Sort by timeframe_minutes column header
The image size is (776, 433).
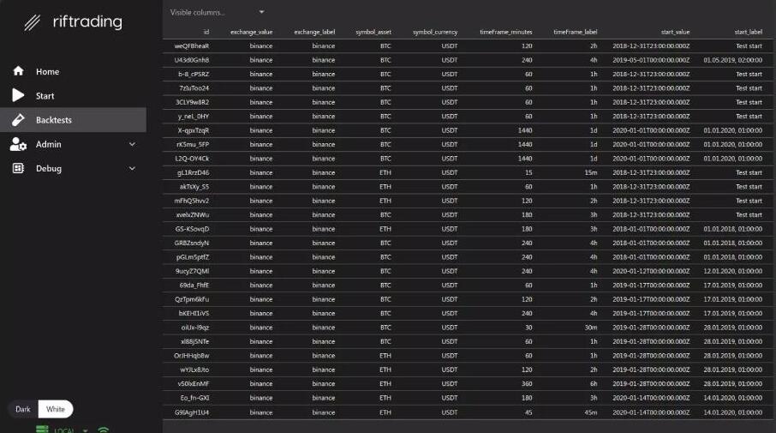(506, 32)
